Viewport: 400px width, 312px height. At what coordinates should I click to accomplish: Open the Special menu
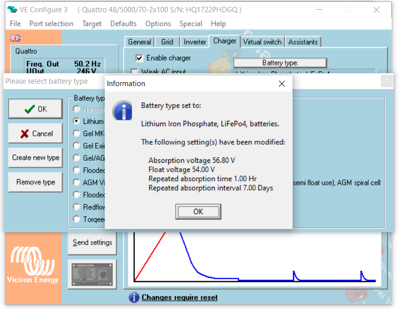[x=191, y=23]
